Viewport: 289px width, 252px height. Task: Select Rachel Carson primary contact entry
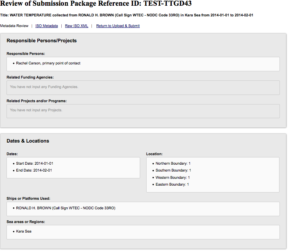pos(48,63)
